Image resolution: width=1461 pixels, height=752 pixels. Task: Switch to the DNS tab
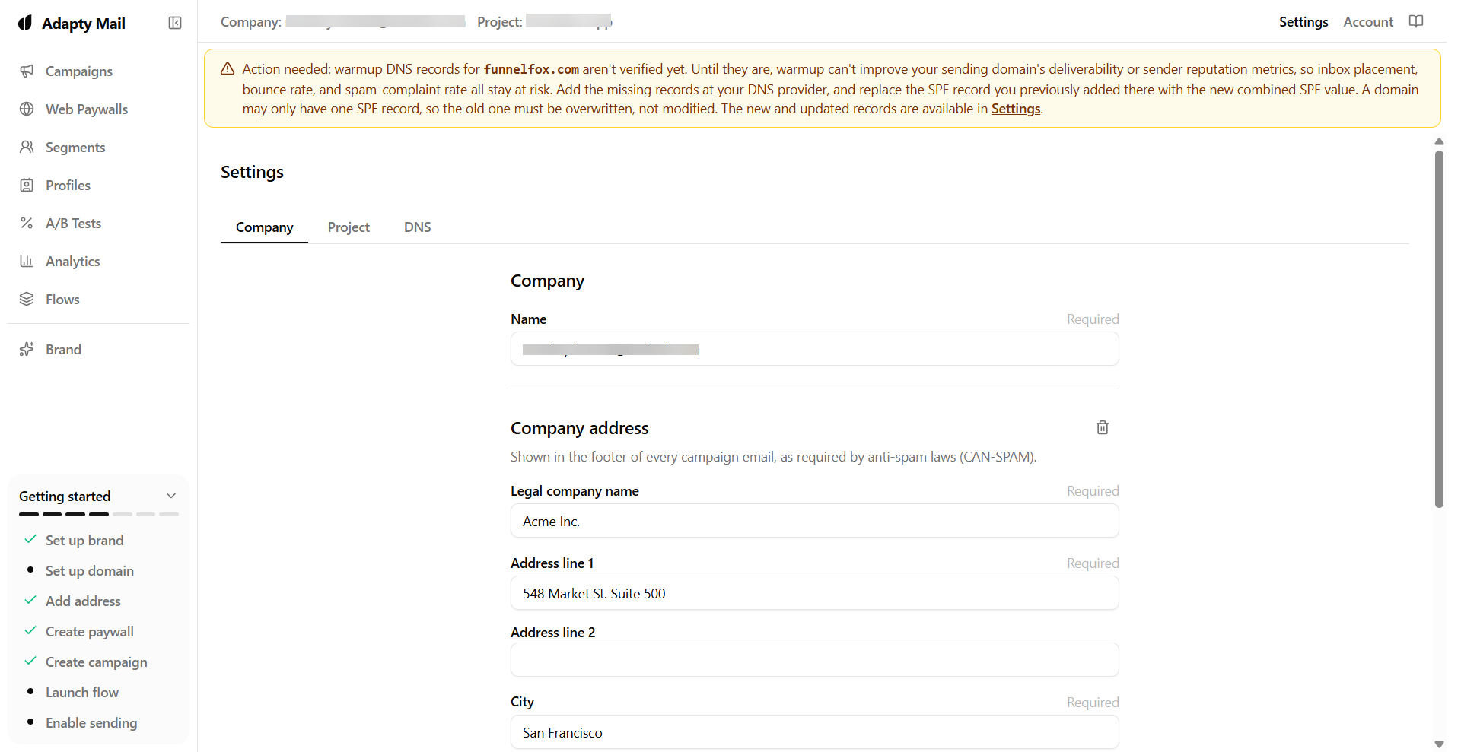pyautogui.click(x=418, y=227)
